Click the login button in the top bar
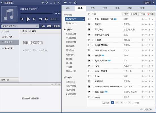This screenshot has width=156, height=113. [147, 3]
